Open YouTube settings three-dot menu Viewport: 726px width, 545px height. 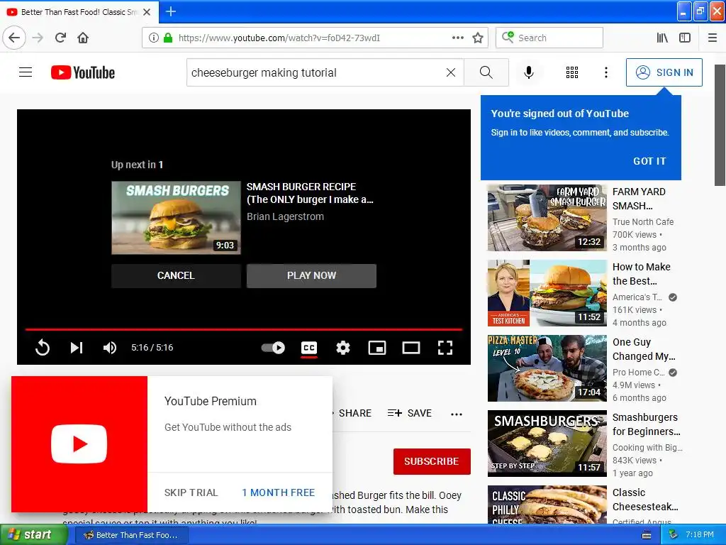(605, 72)
